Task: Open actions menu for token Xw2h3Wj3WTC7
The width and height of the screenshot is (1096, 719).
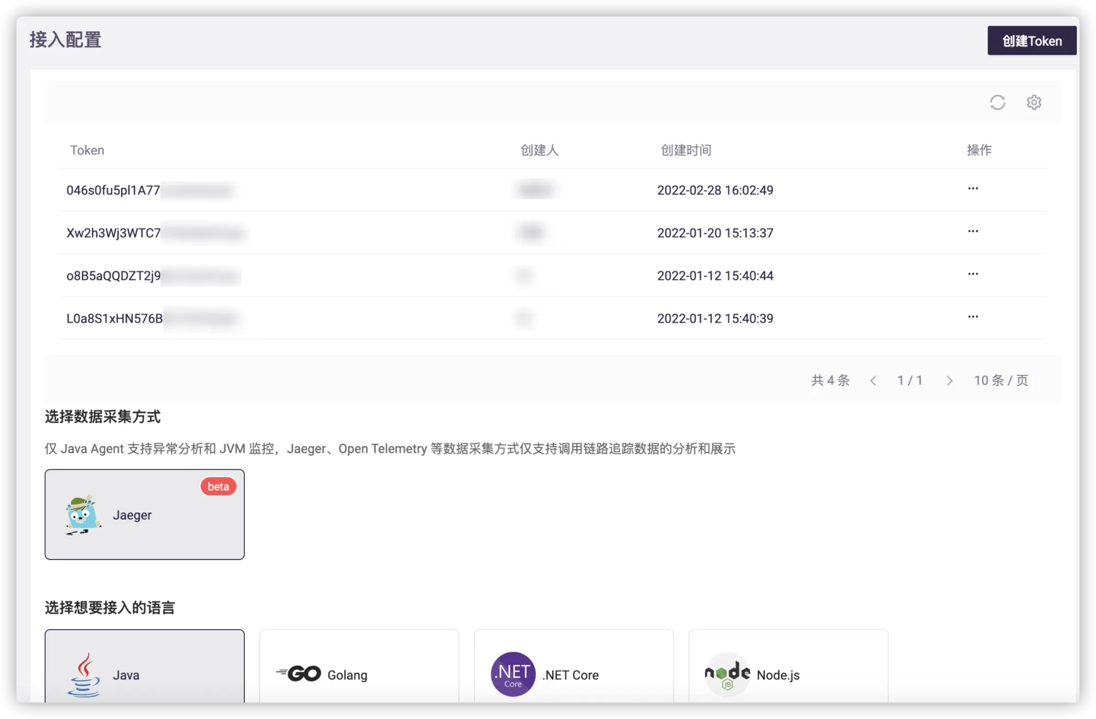Action: pos(973,231)
